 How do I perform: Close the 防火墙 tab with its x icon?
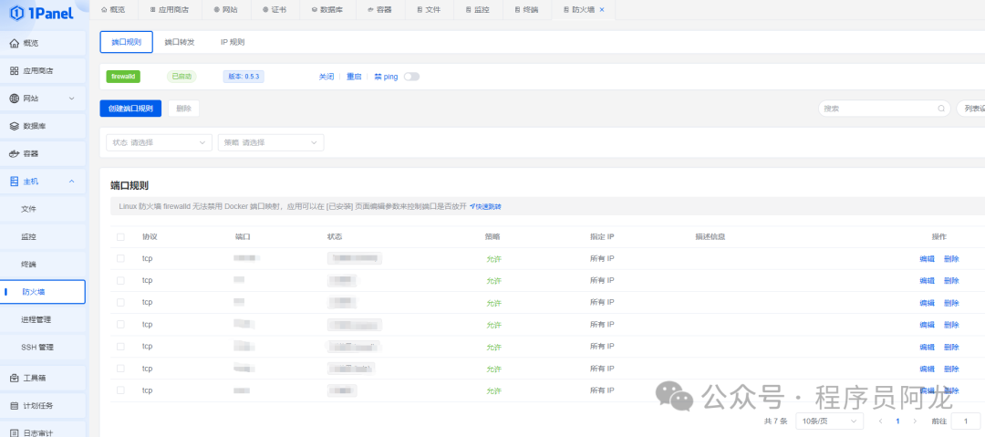(x=602, y=9)
